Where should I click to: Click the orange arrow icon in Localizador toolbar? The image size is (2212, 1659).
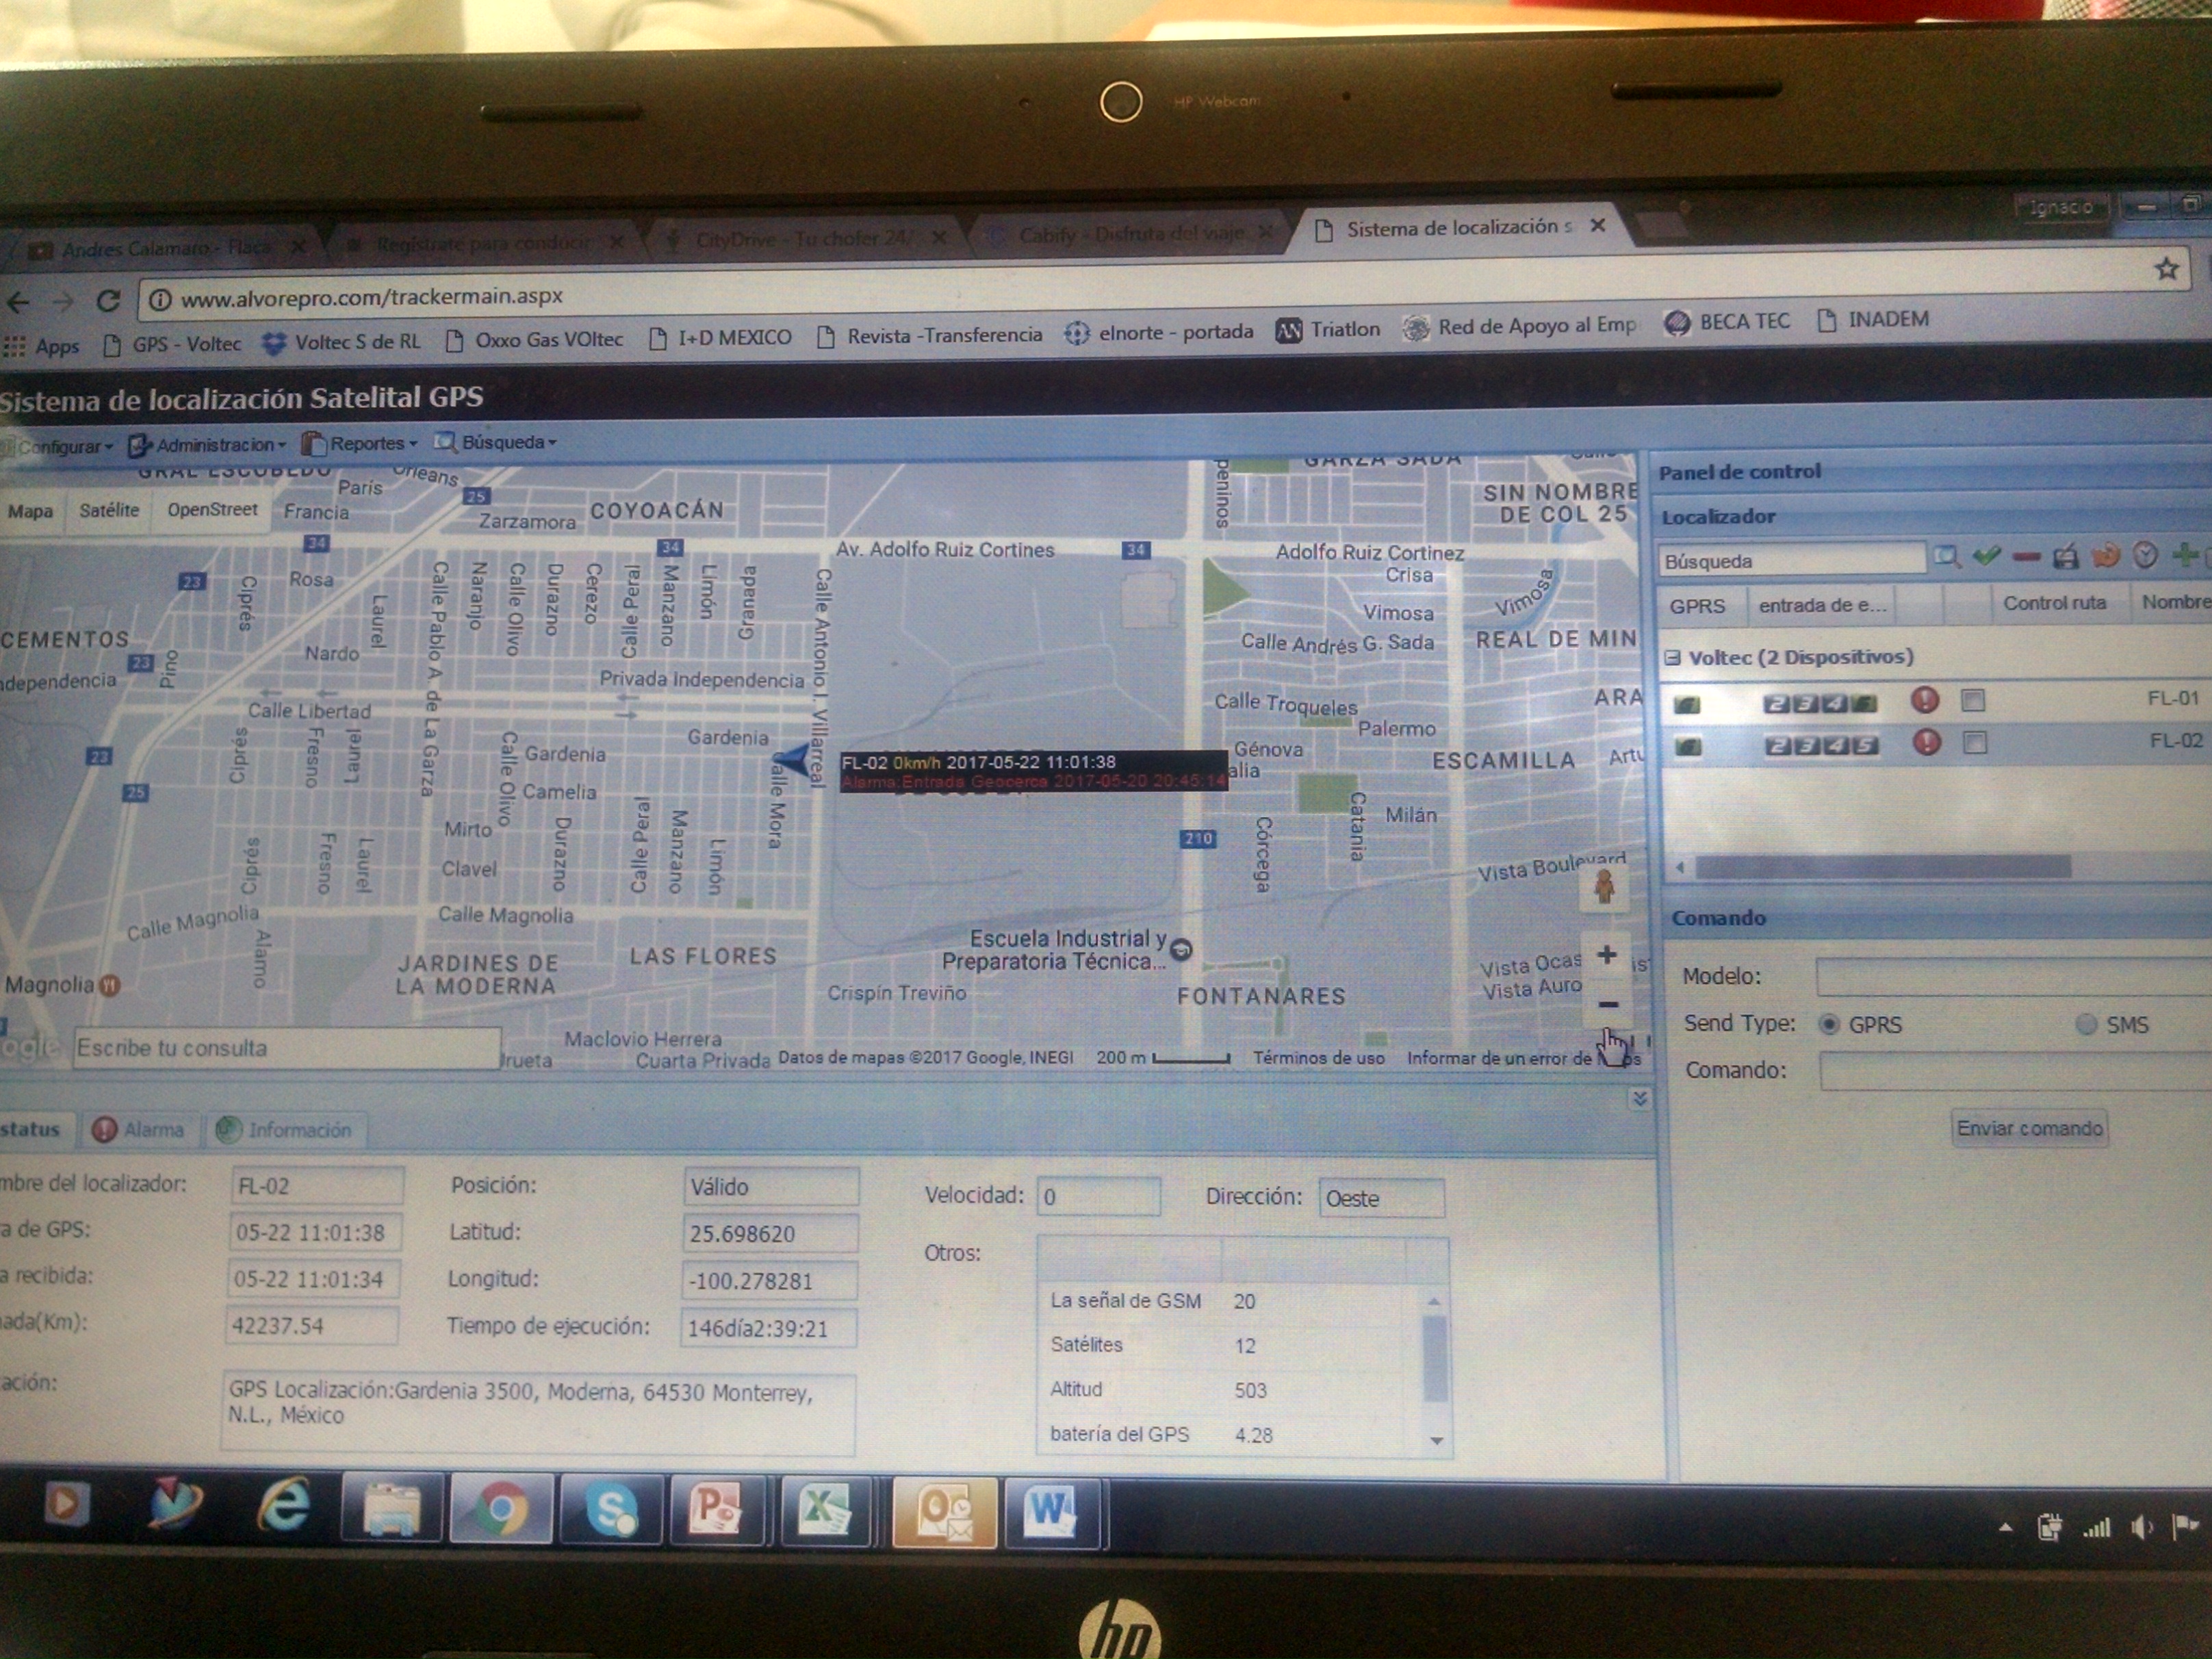coord(2105,555)
